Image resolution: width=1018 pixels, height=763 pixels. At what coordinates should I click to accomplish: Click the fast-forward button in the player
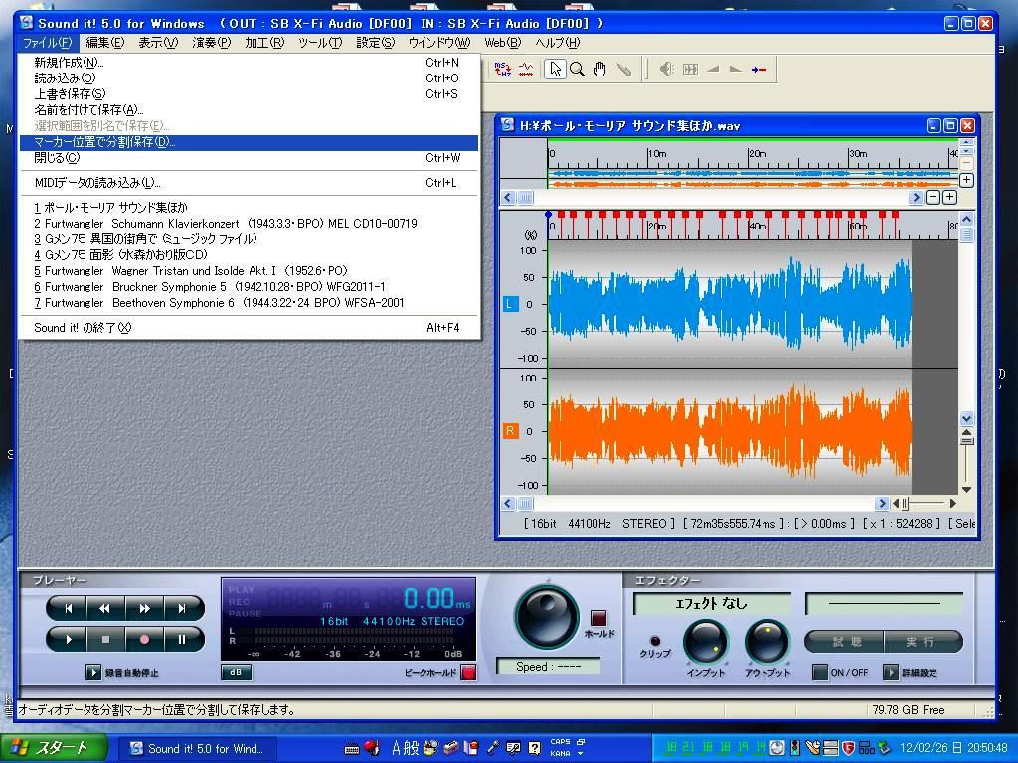[x=144, y=608]
